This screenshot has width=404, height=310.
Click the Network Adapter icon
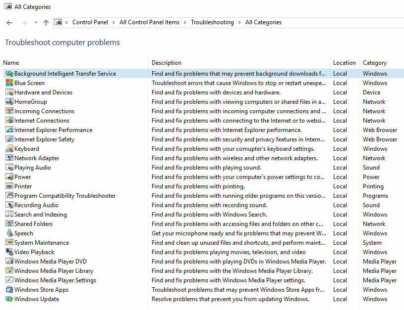pyautogui.click(x=9, y=158)
